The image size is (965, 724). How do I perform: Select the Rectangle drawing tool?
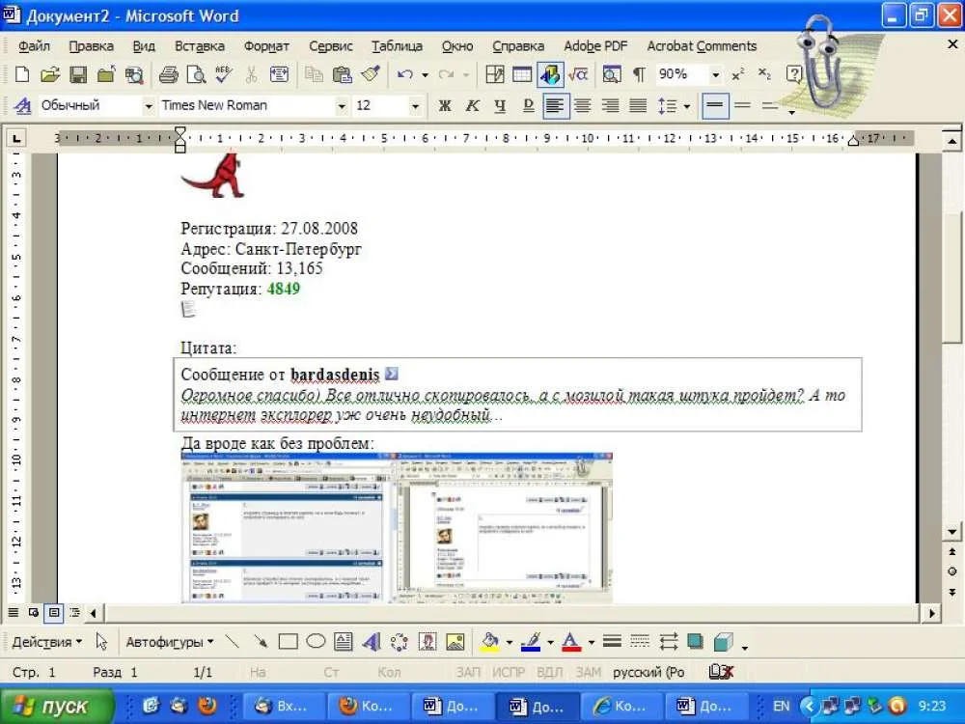click(x=288, y=642)
